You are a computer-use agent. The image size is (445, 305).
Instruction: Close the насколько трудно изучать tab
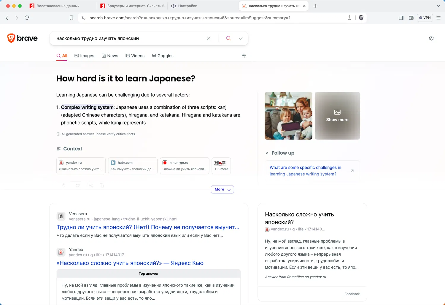(304, 6)
